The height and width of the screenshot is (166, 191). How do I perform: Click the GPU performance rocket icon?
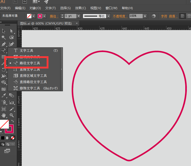46,2
